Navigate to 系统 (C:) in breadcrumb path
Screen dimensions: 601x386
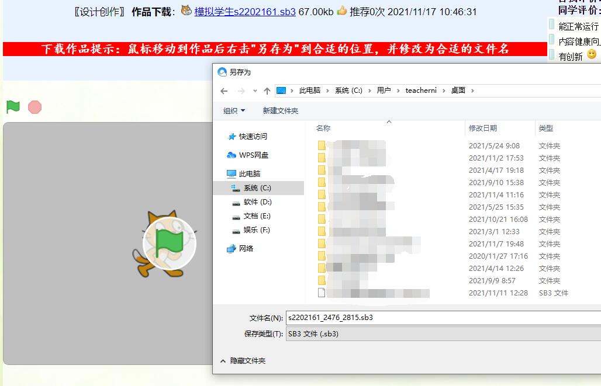(x=348, y=91)
